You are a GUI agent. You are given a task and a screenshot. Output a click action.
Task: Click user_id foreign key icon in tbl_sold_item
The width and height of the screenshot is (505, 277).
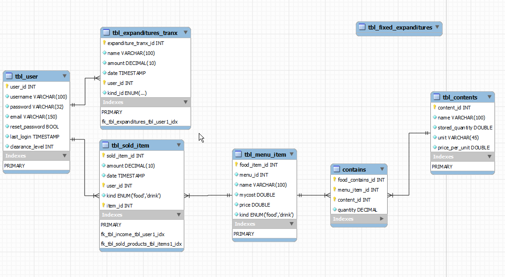point(103,185)
